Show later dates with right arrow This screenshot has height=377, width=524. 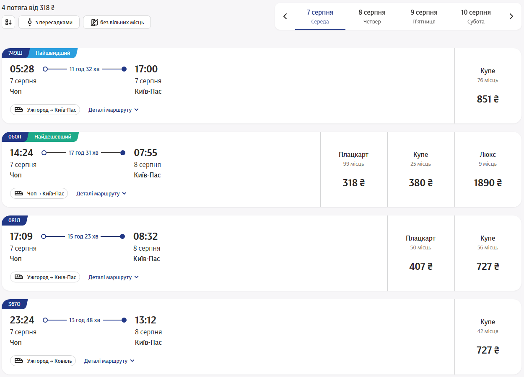pyautogui.click(x=511, y=17)
